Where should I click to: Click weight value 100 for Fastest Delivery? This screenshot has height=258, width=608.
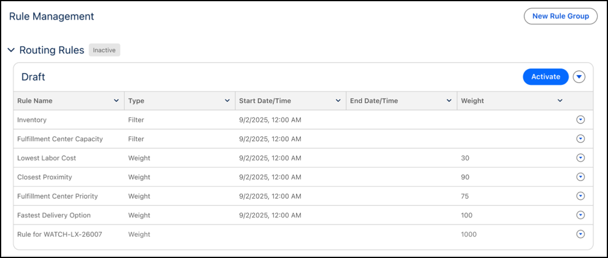tap(466, 215)
